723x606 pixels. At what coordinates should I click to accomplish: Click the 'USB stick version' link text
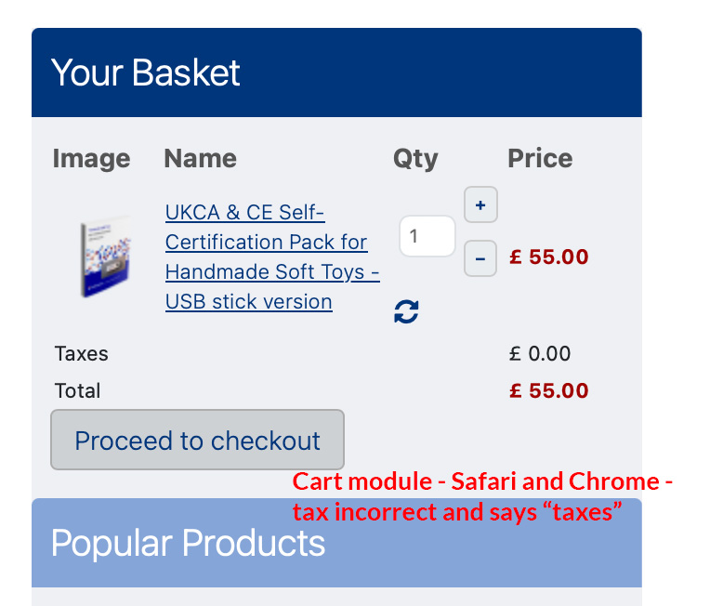click(248, 301)
